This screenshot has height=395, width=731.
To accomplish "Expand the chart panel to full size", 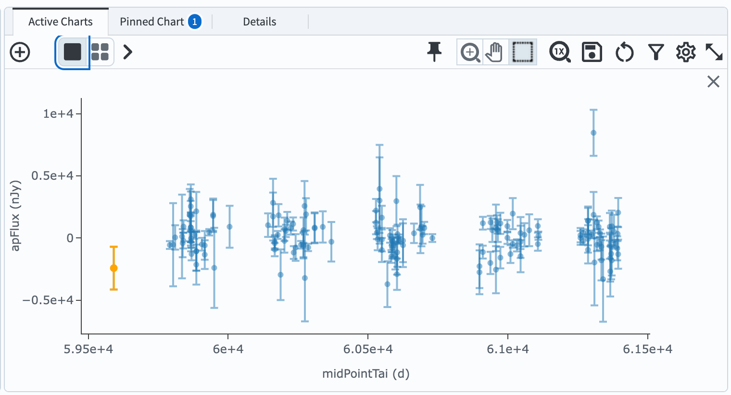I will click(x=714, y=52).
